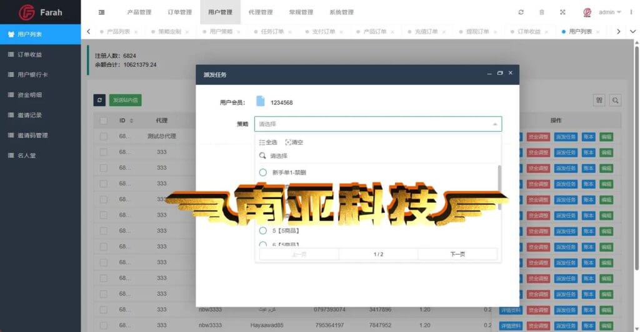The height and width of the screenshot is (332, 640).
Task: Toggle the fullscreen icon in the header
Action: tap(562, 12)
